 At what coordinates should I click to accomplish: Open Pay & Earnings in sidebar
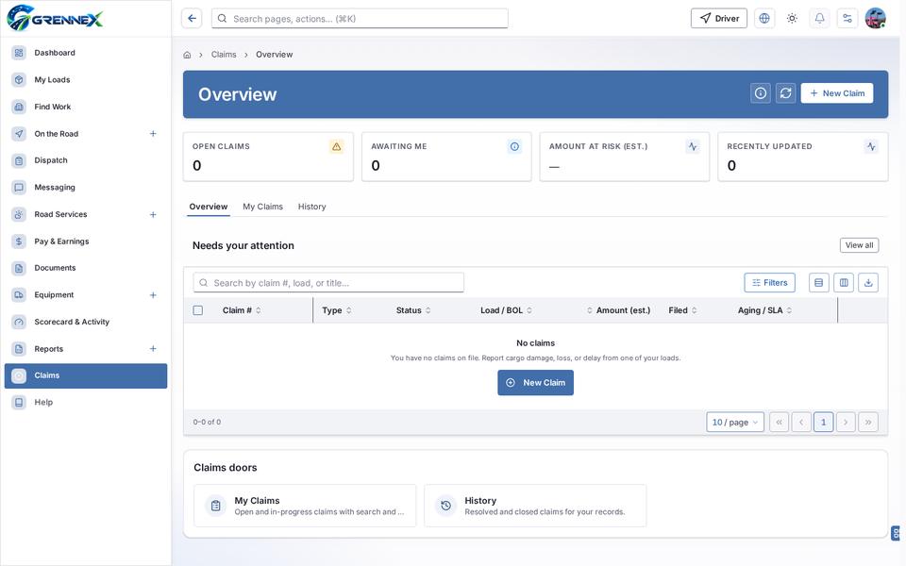[x=86, y=241]
